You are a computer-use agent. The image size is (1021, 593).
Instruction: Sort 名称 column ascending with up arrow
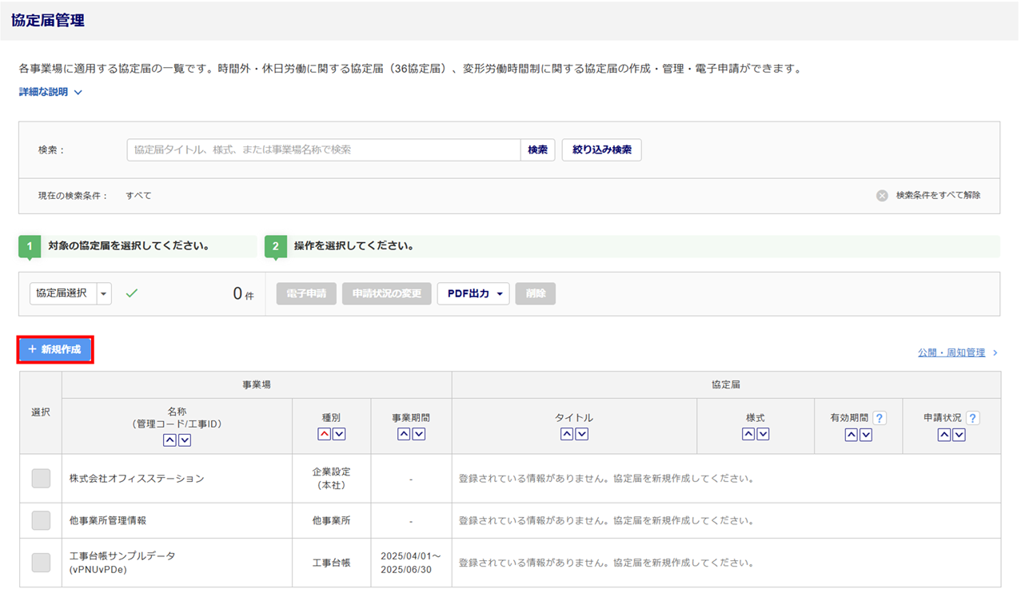[x=170, y=440]
